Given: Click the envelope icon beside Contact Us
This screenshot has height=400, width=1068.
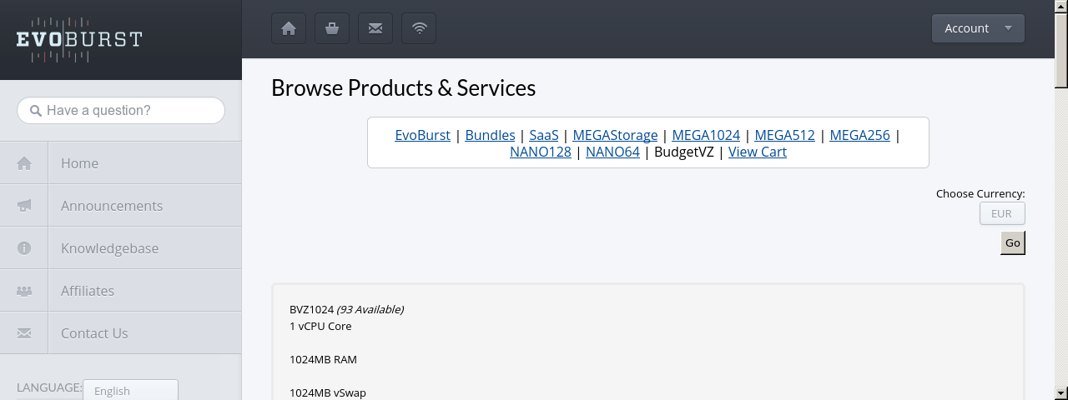Looking at the screenshot, I should click(x=24, y=333).
